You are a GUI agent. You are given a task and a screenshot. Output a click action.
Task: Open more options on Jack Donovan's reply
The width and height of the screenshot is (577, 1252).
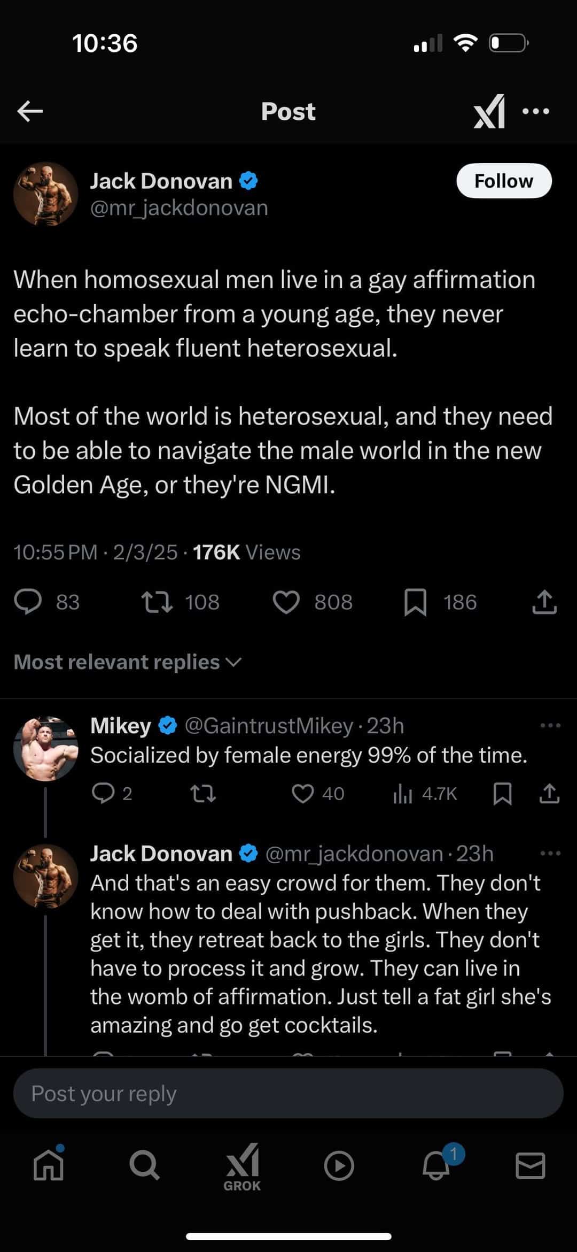coord(550,854)
